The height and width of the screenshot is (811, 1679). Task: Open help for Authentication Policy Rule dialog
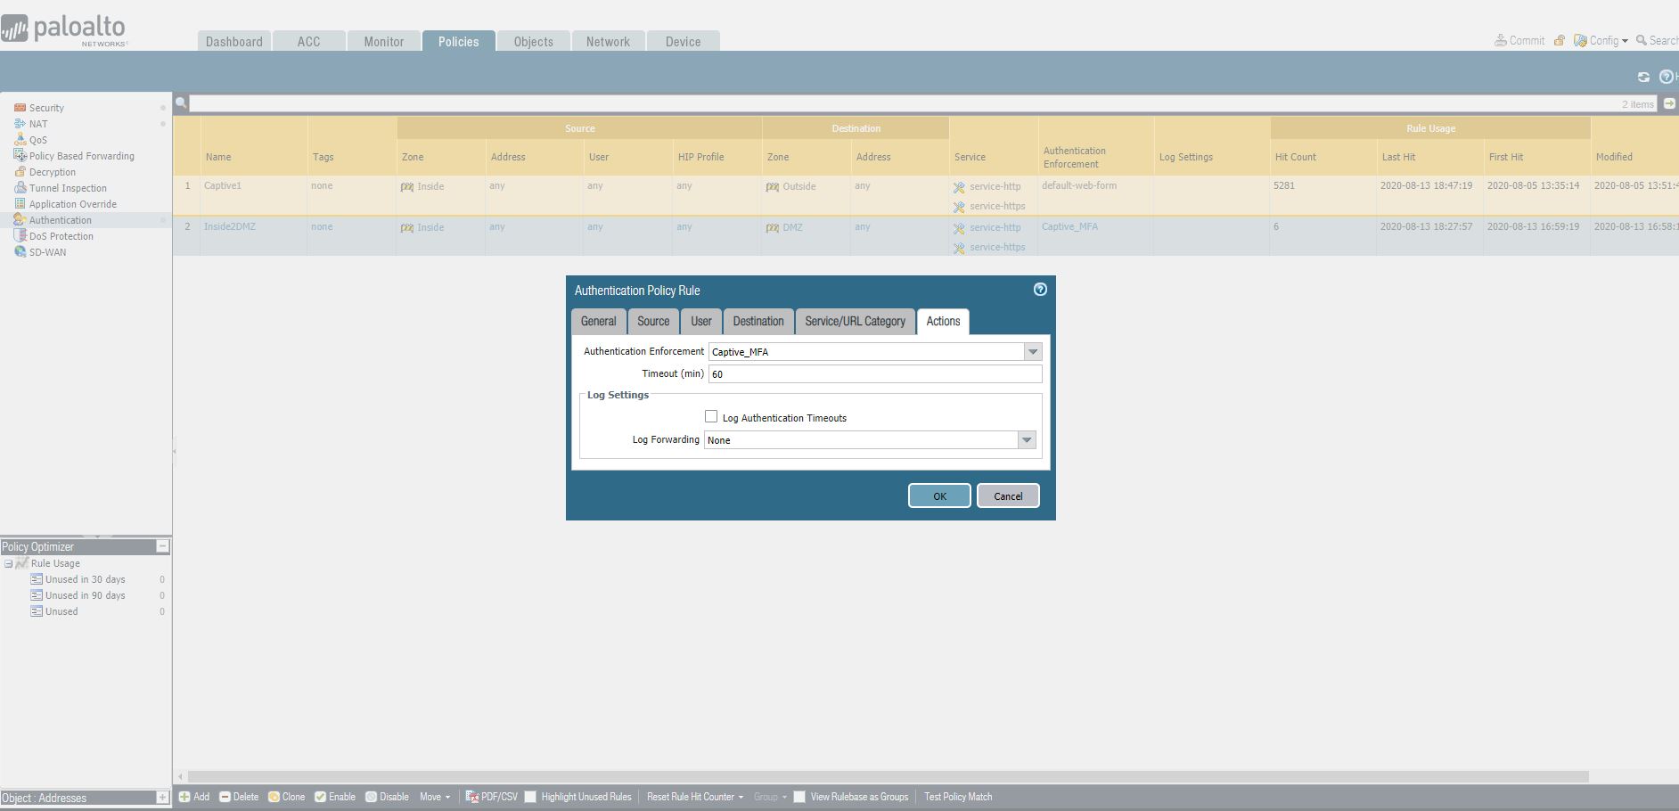click(1040, 290)
